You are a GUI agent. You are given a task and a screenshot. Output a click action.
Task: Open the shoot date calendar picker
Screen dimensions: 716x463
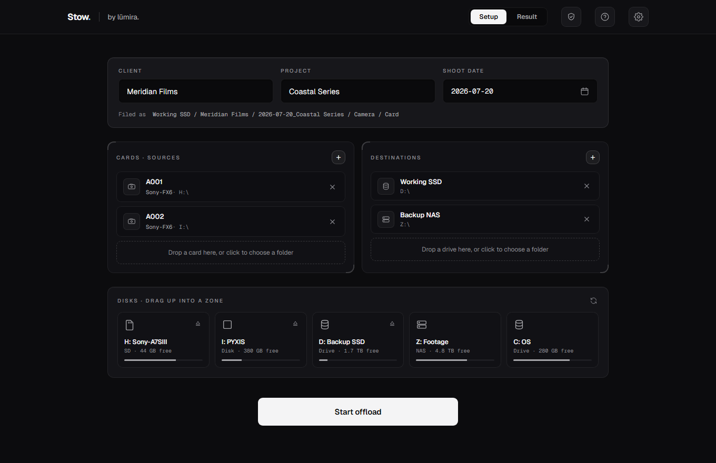pos(584,92)
